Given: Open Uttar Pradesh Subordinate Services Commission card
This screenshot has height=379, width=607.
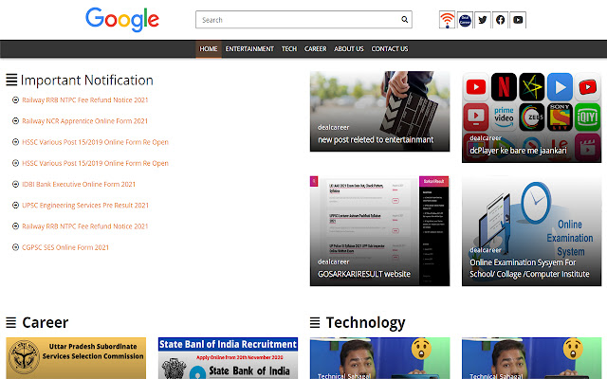Looking at the screenshot, I should [76, 358].
